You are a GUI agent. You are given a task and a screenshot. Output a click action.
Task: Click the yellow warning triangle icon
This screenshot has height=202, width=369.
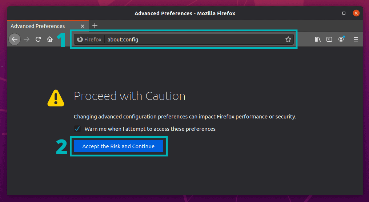56,98
